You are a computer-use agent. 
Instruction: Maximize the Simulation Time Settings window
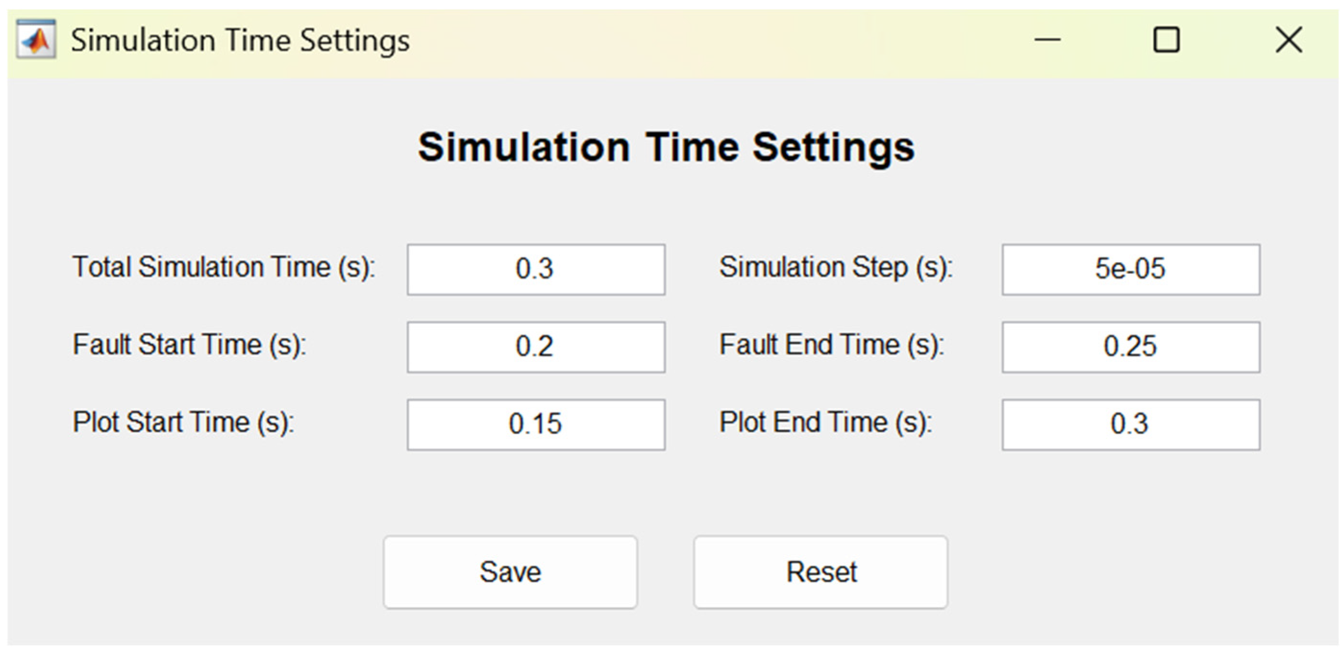[x=1166, y=40]
